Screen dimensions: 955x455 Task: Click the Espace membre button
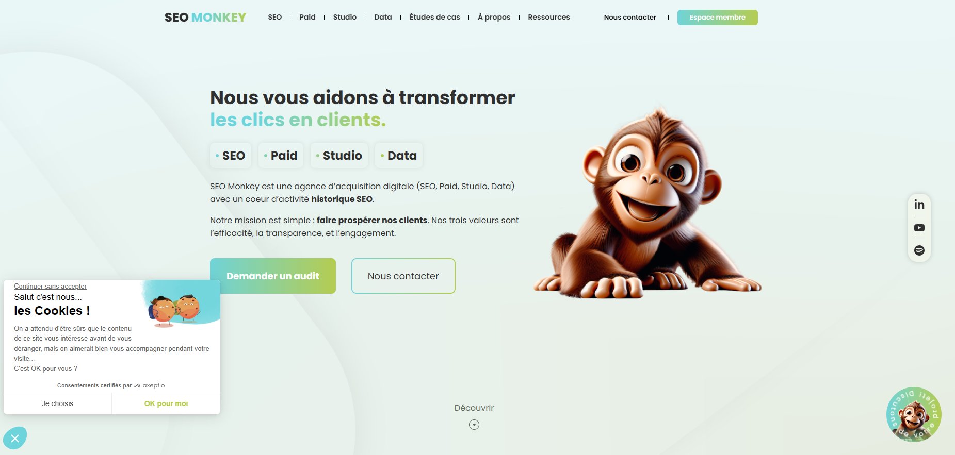pyautogui.click(x=717, y=18)
